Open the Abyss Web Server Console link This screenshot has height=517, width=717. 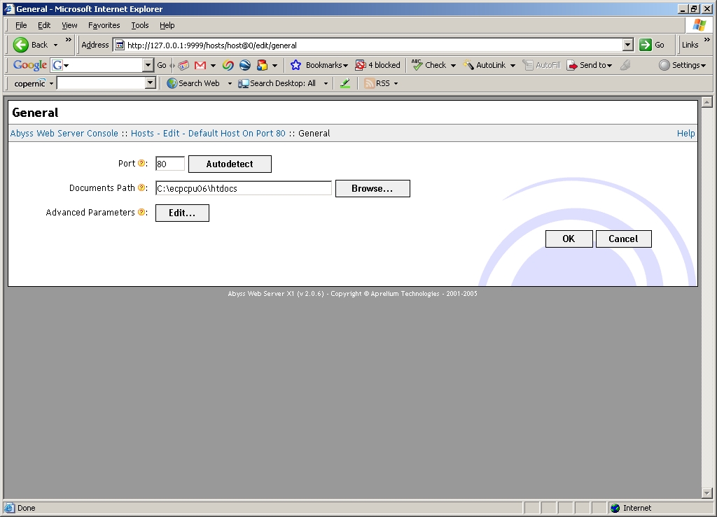pyautogui.click(x=64, y=134)
